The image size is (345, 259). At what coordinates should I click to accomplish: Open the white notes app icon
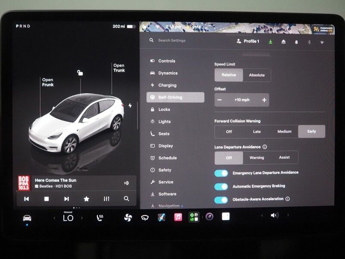226,217
